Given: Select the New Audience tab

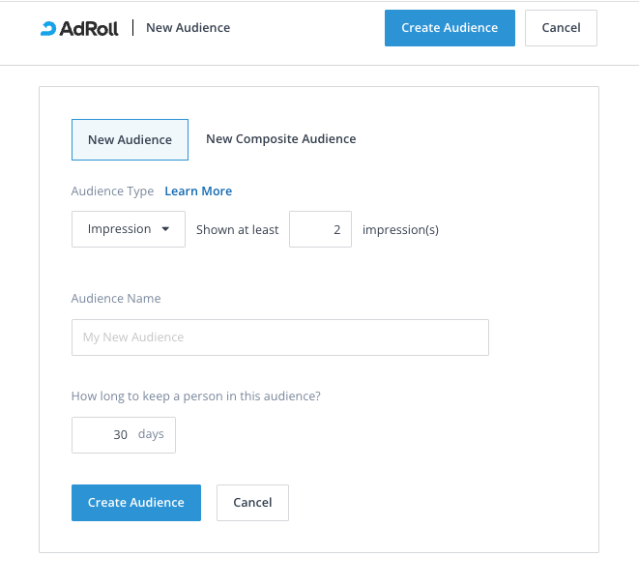Looking at the screenshot, I should (130, 139).
